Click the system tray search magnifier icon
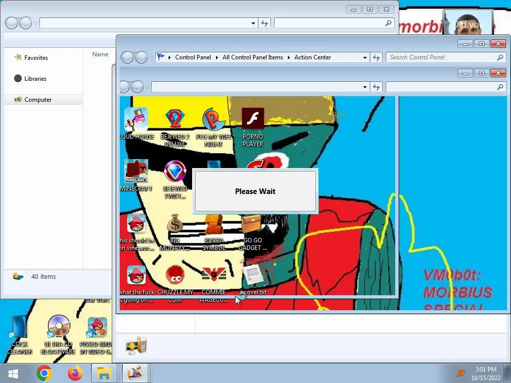511x383 pixels. click(461, 373)
